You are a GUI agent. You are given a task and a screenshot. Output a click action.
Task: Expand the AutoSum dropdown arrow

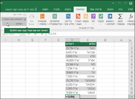[x=116, y=24]
